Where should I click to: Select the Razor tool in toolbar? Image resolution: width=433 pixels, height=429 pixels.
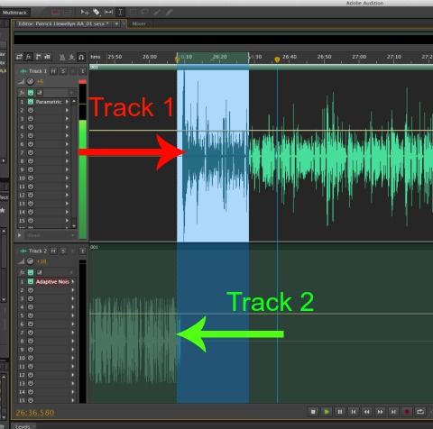coord(97,13)
